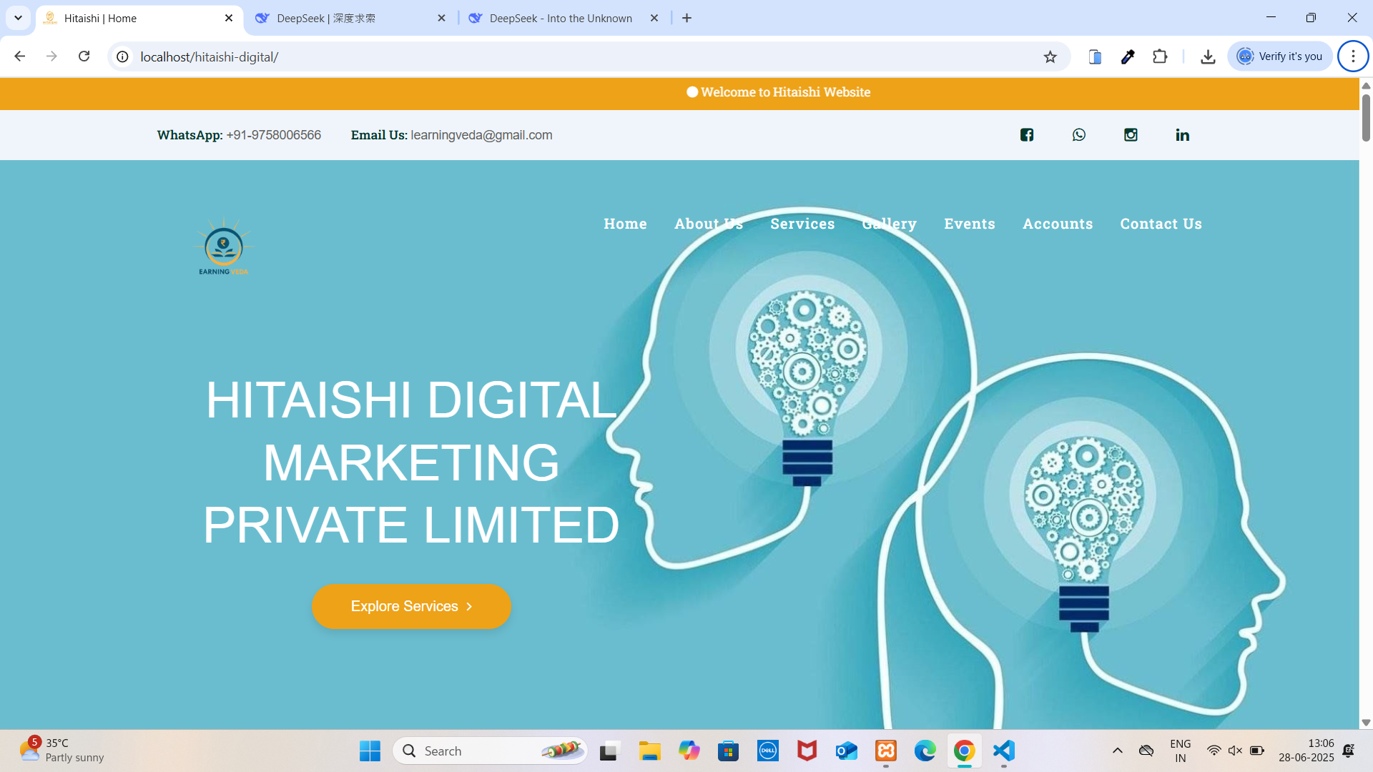This screenshot has width=1373, height=772.
Task: Click the WhatsApp social icon
Action: (x=1079, y=135)
